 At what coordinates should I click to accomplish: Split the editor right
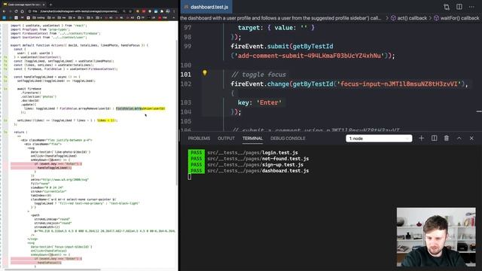coord(459,7)
